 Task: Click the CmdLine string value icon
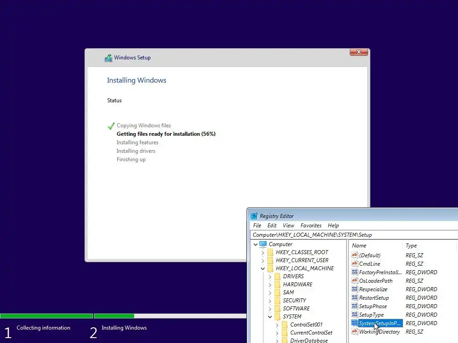pos(355,264)
